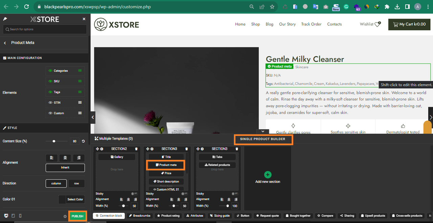The width and height of the screenshot is (433, 223).
Task: Open Multiple Templates option
Action: pyautogui.click(x=114, y=138)
